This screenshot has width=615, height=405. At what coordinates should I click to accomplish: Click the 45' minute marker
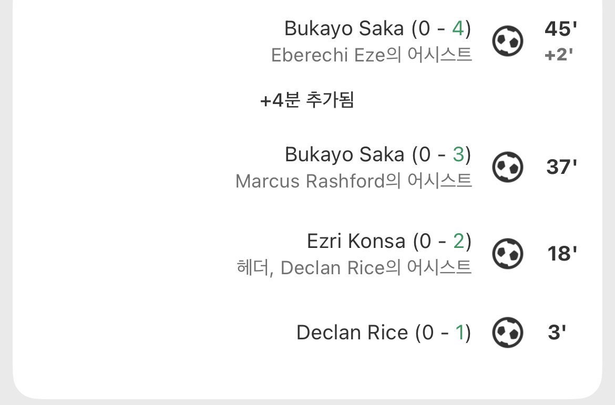561,29
